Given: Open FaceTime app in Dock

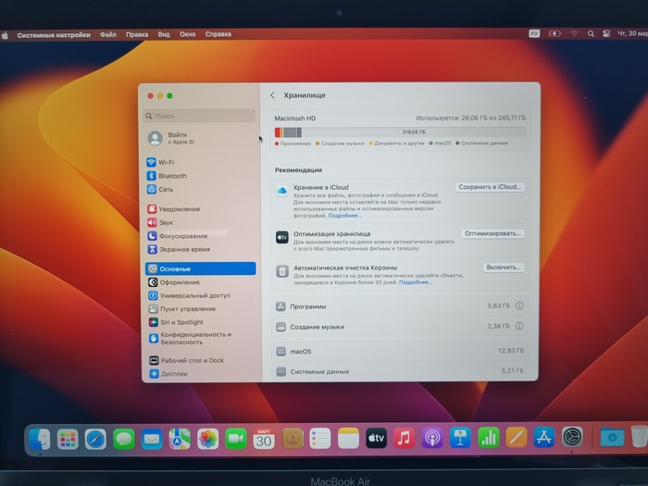Looking at the screenshot, I should pos(236,439).
